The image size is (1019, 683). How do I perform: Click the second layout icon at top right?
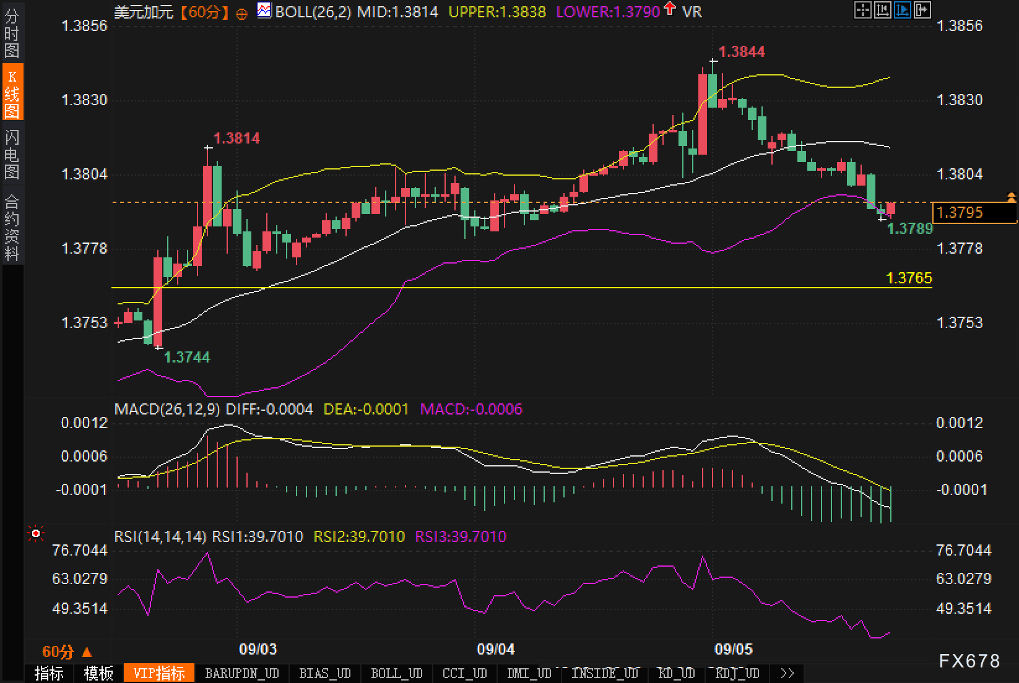point(882,10)
